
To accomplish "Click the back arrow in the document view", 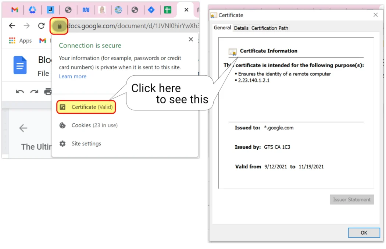I will 23,128.
